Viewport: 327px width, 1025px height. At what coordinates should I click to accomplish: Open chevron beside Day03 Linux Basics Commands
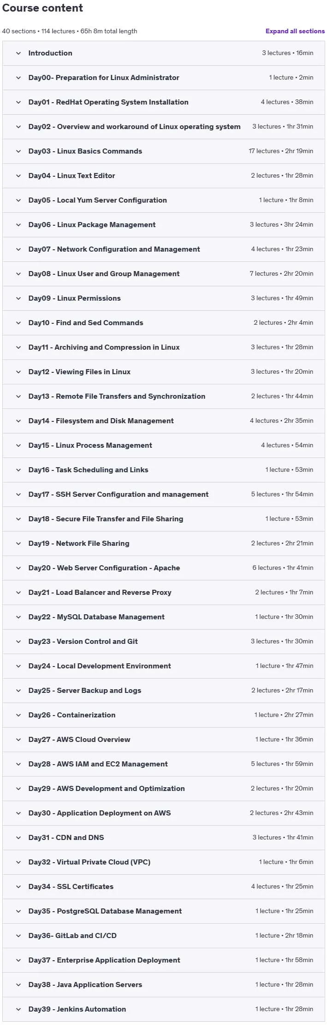pyautogui.click(x=18, y=151)
